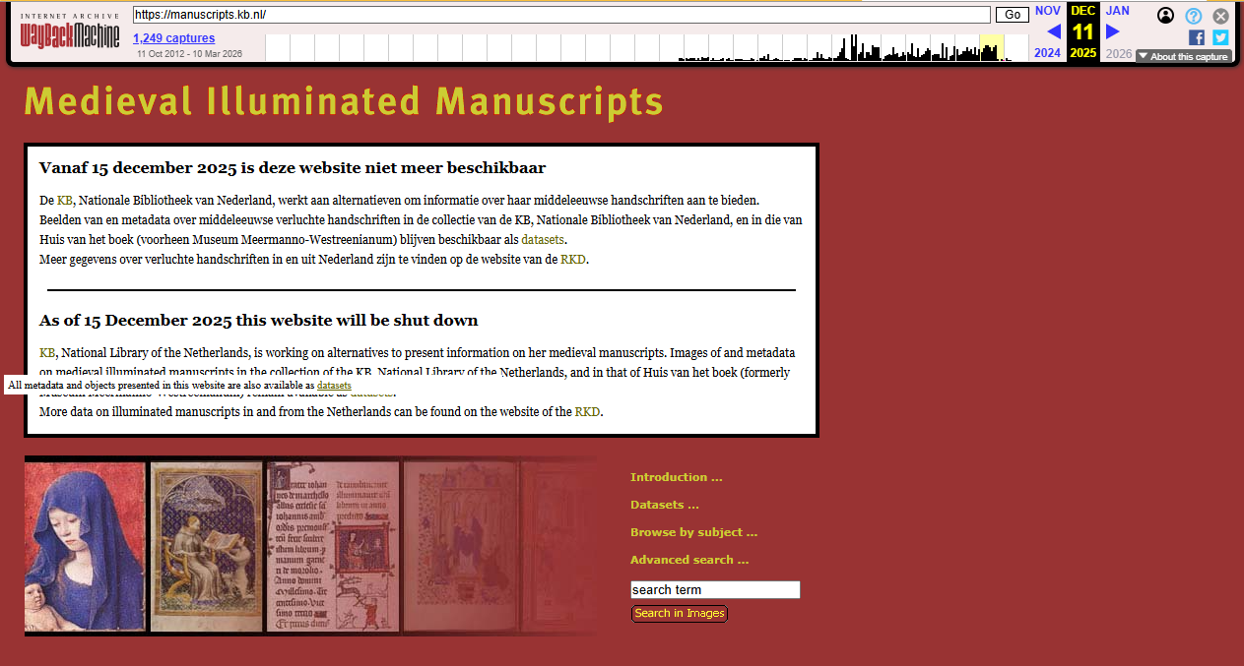1244x666 pixels.
Task: Click Medieval Illuminated Manuscripts title
Action: pos(344,101)
